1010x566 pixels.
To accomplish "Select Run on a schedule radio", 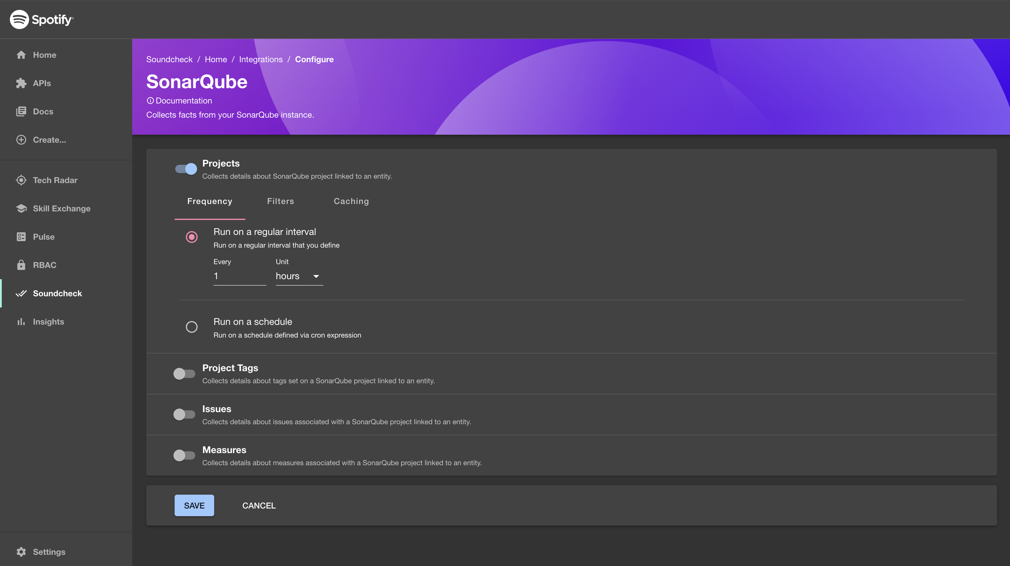I will click(x=191, y=327).
